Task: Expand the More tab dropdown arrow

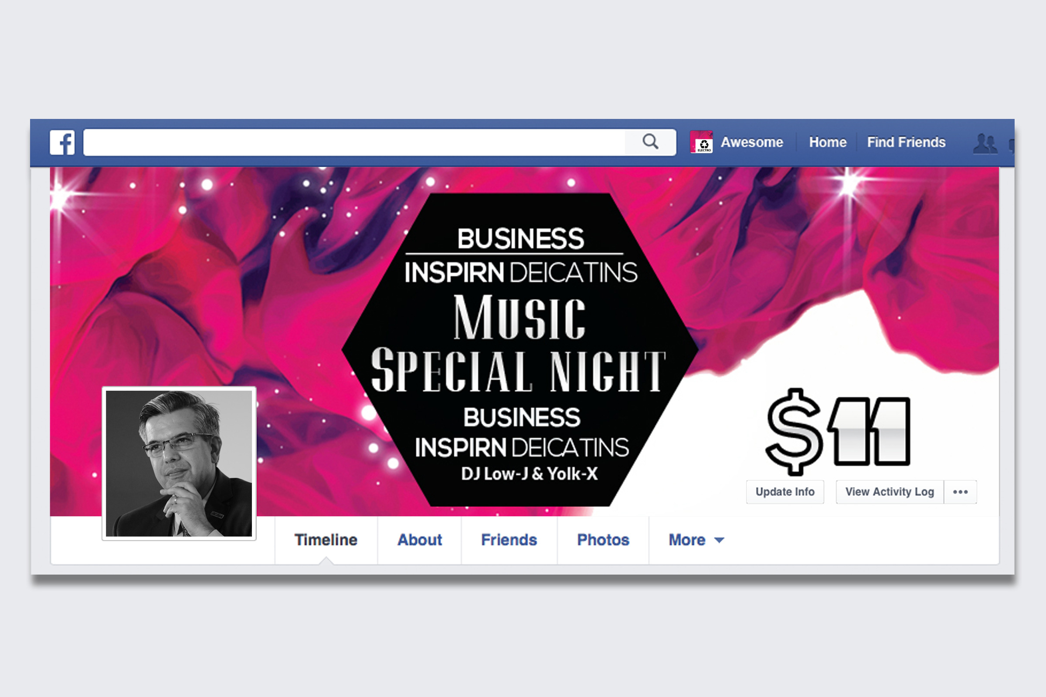Action: tap(719, 540)
